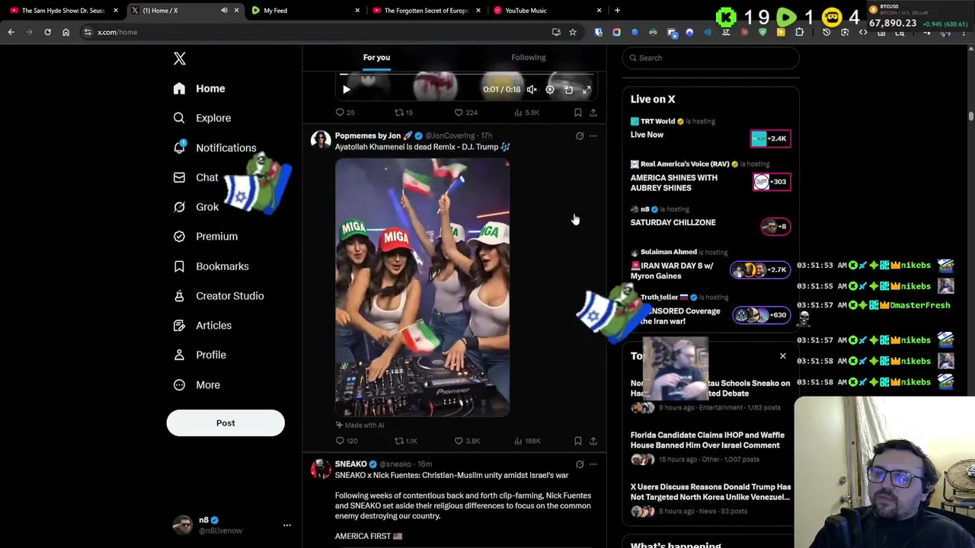
Task: Like the top post with 224 likes
Action: pos(465,113)
